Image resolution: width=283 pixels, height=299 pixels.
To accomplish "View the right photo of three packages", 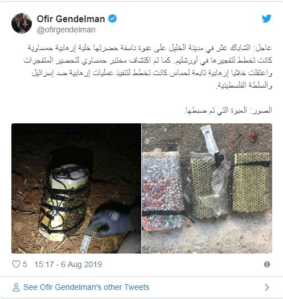I will 207,188.
